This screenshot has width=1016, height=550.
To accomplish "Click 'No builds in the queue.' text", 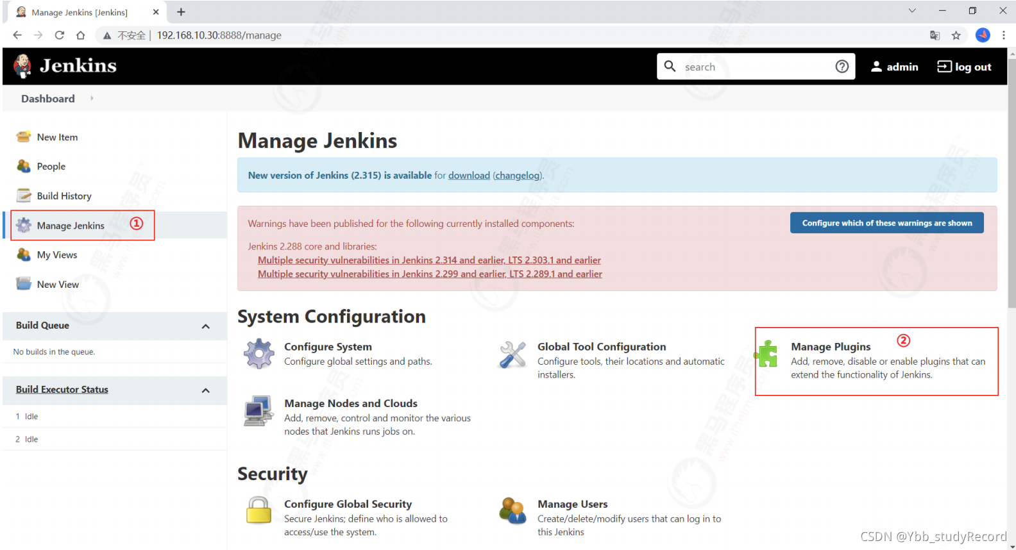I will [x=54, y=351].
